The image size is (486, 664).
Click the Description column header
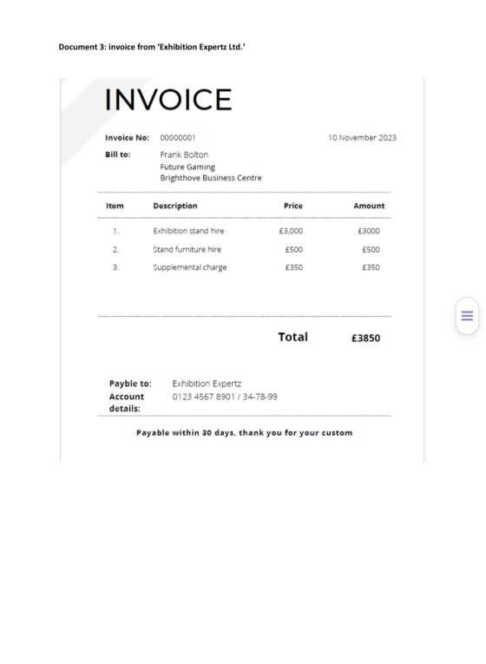coord(175,206)
